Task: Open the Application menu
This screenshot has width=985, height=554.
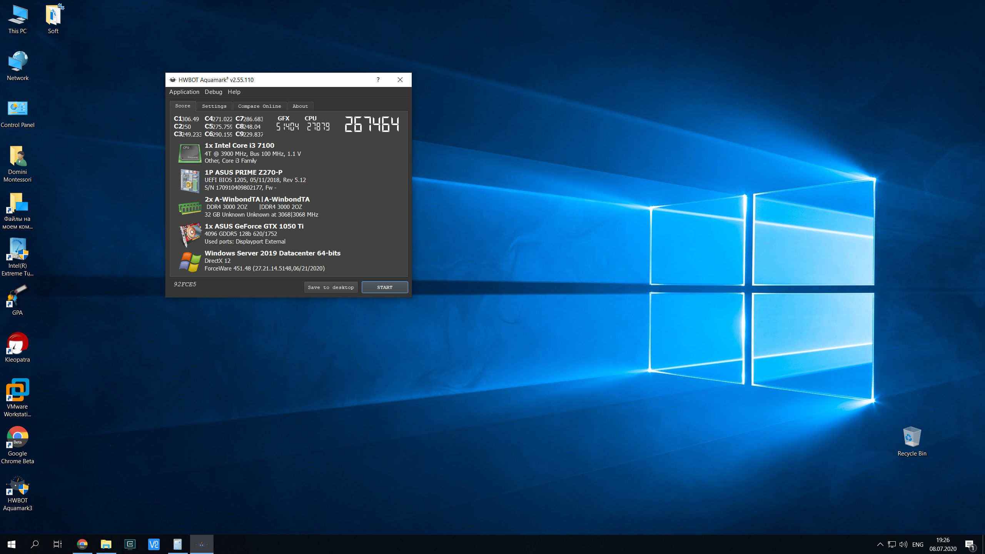Action: [184, 92]
